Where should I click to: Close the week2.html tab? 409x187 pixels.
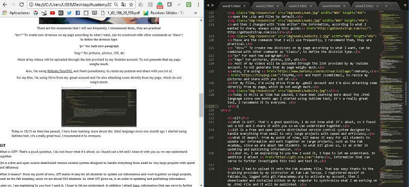(278, 6)
